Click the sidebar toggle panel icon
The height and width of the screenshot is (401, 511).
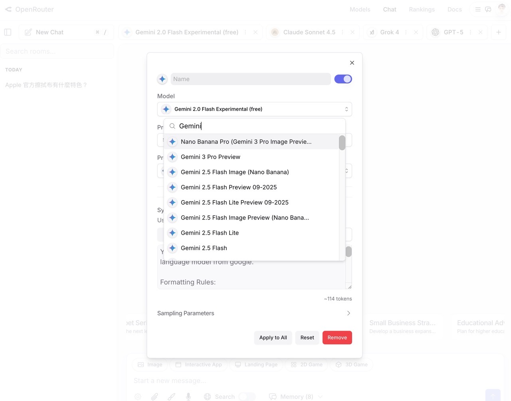click(x=8, y=32)
